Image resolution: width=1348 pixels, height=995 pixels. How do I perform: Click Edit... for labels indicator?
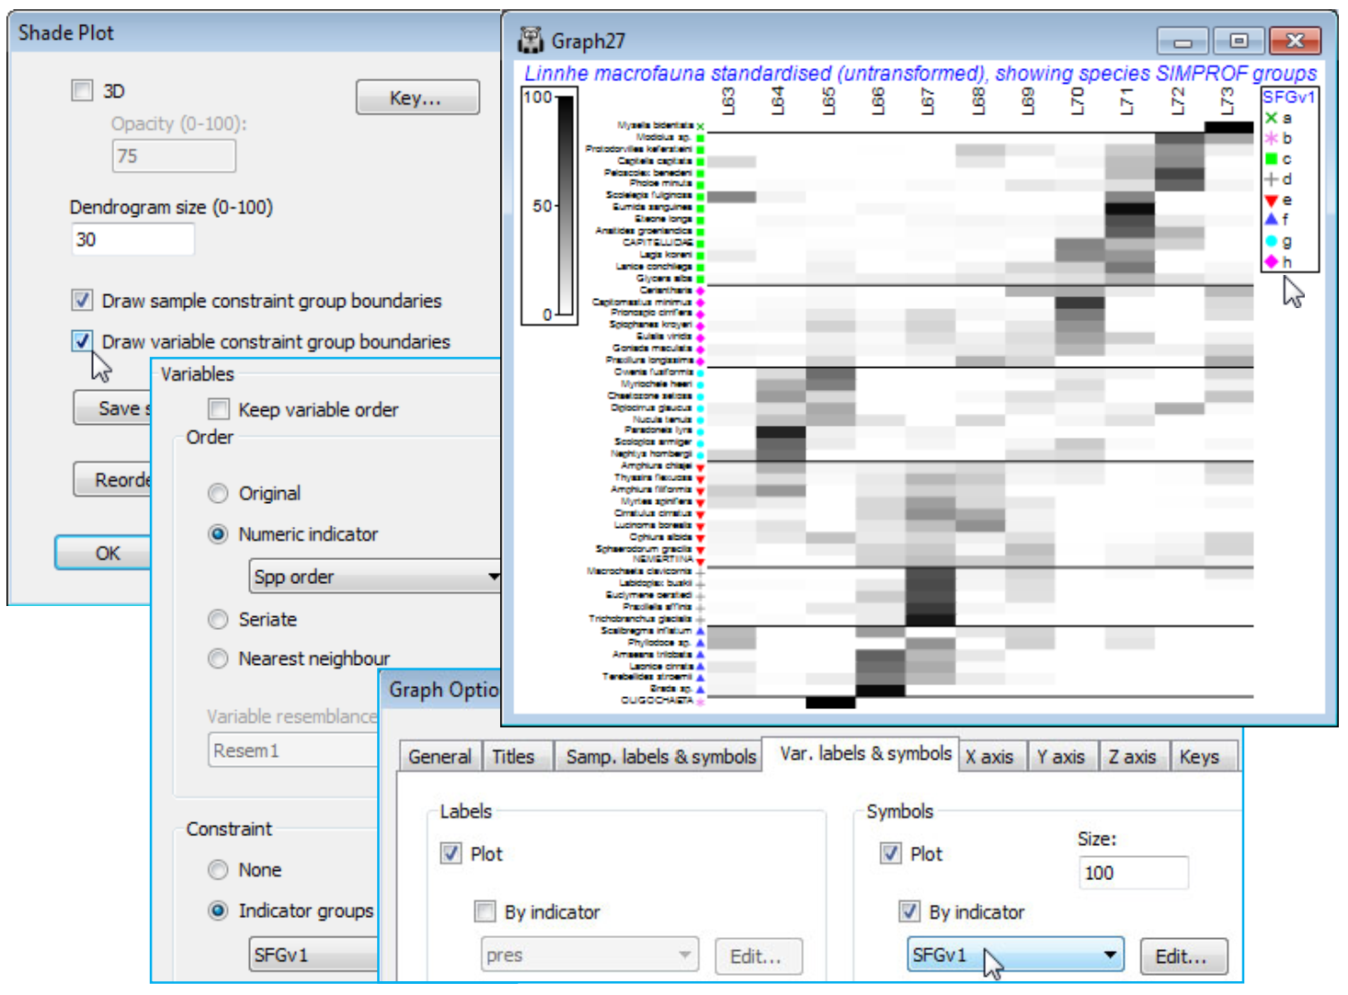758,955
